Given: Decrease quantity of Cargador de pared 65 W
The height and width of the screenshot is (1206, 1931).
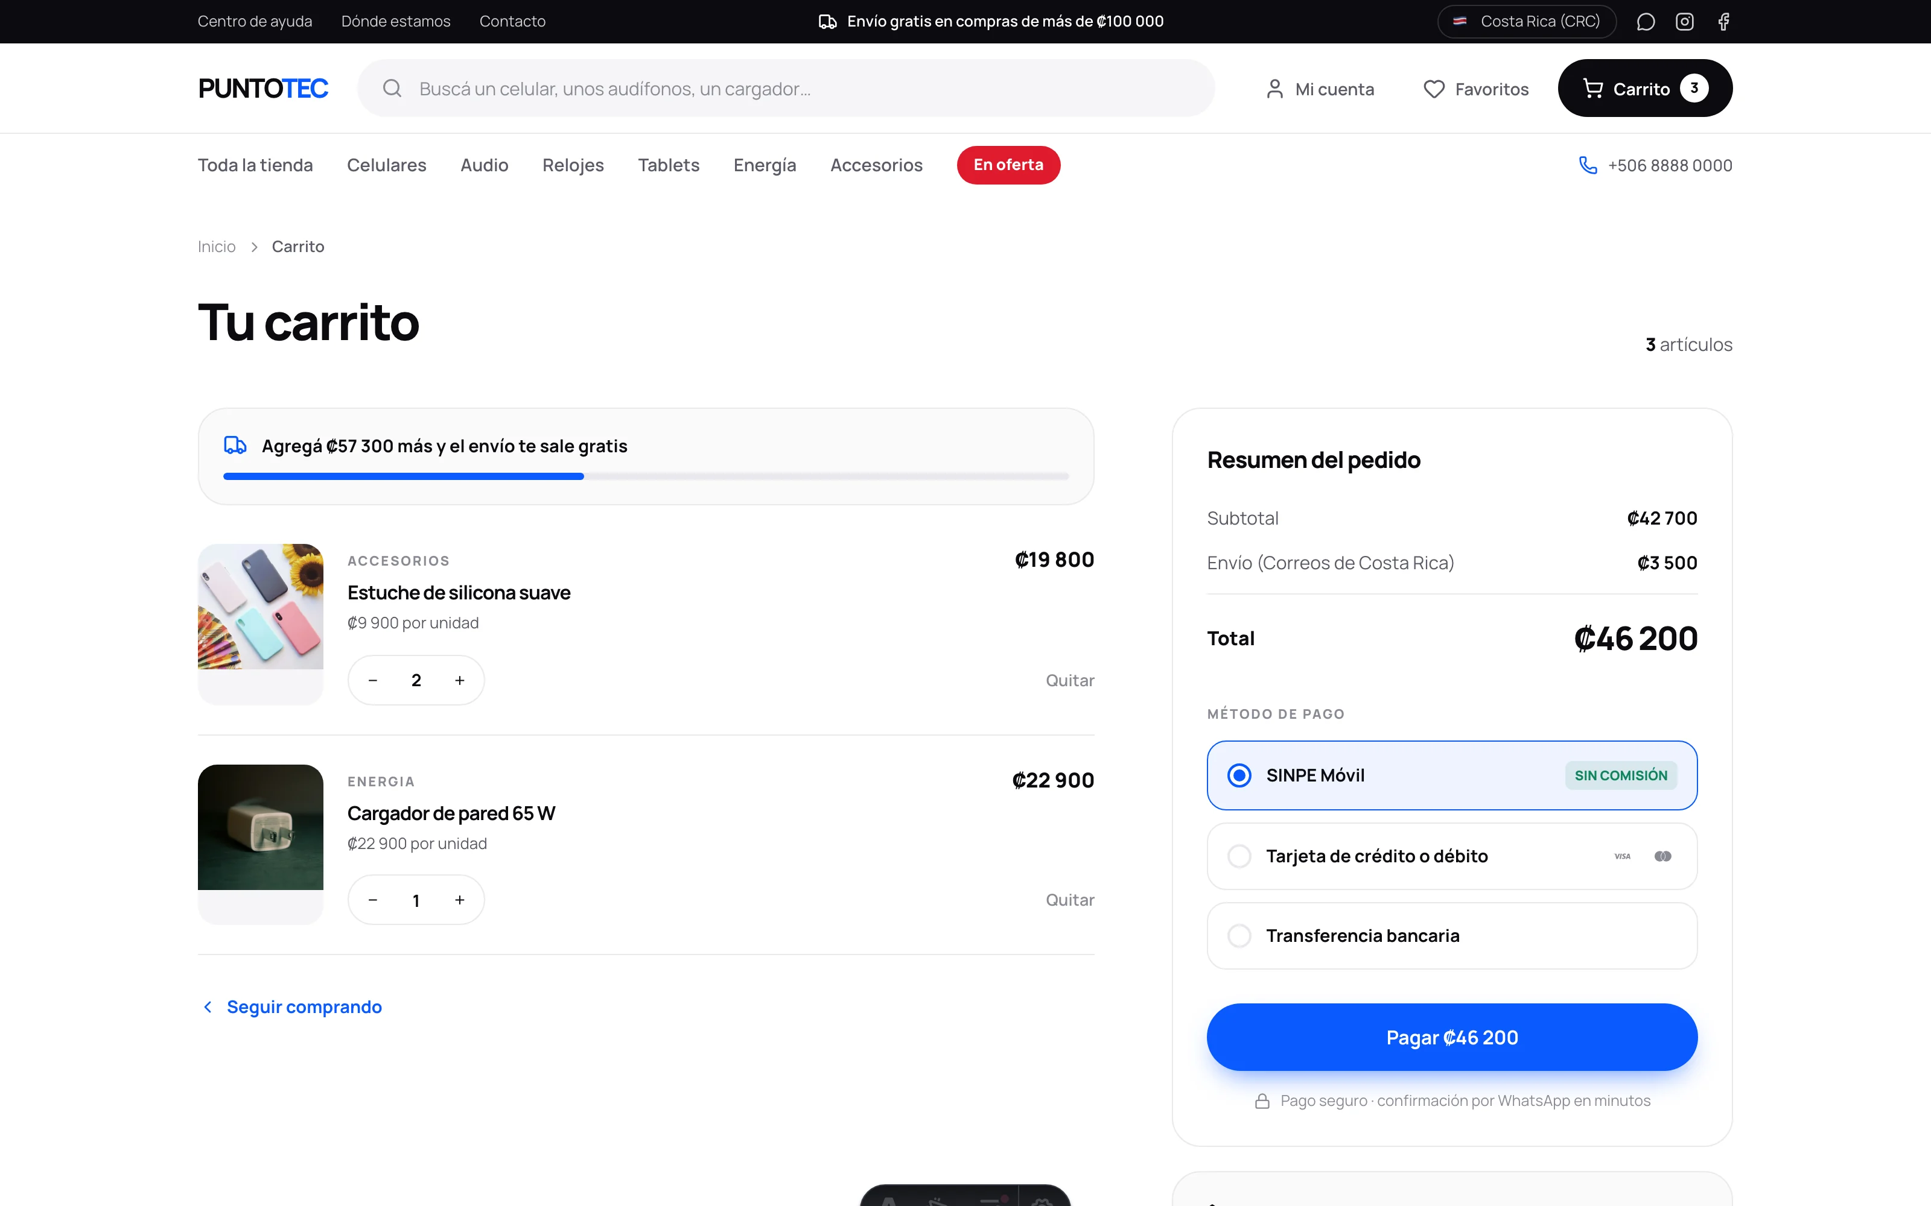Looking at the screenshot, I should [373, 900].
